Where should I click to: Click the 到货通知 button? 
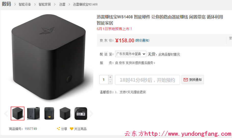click(x=193, y=80)
